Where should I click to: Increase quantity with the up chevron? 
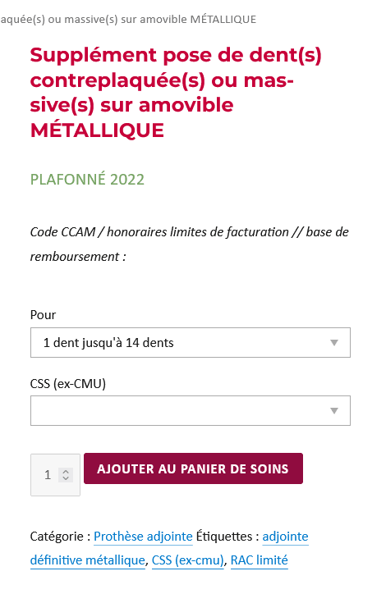click(66, 472)
